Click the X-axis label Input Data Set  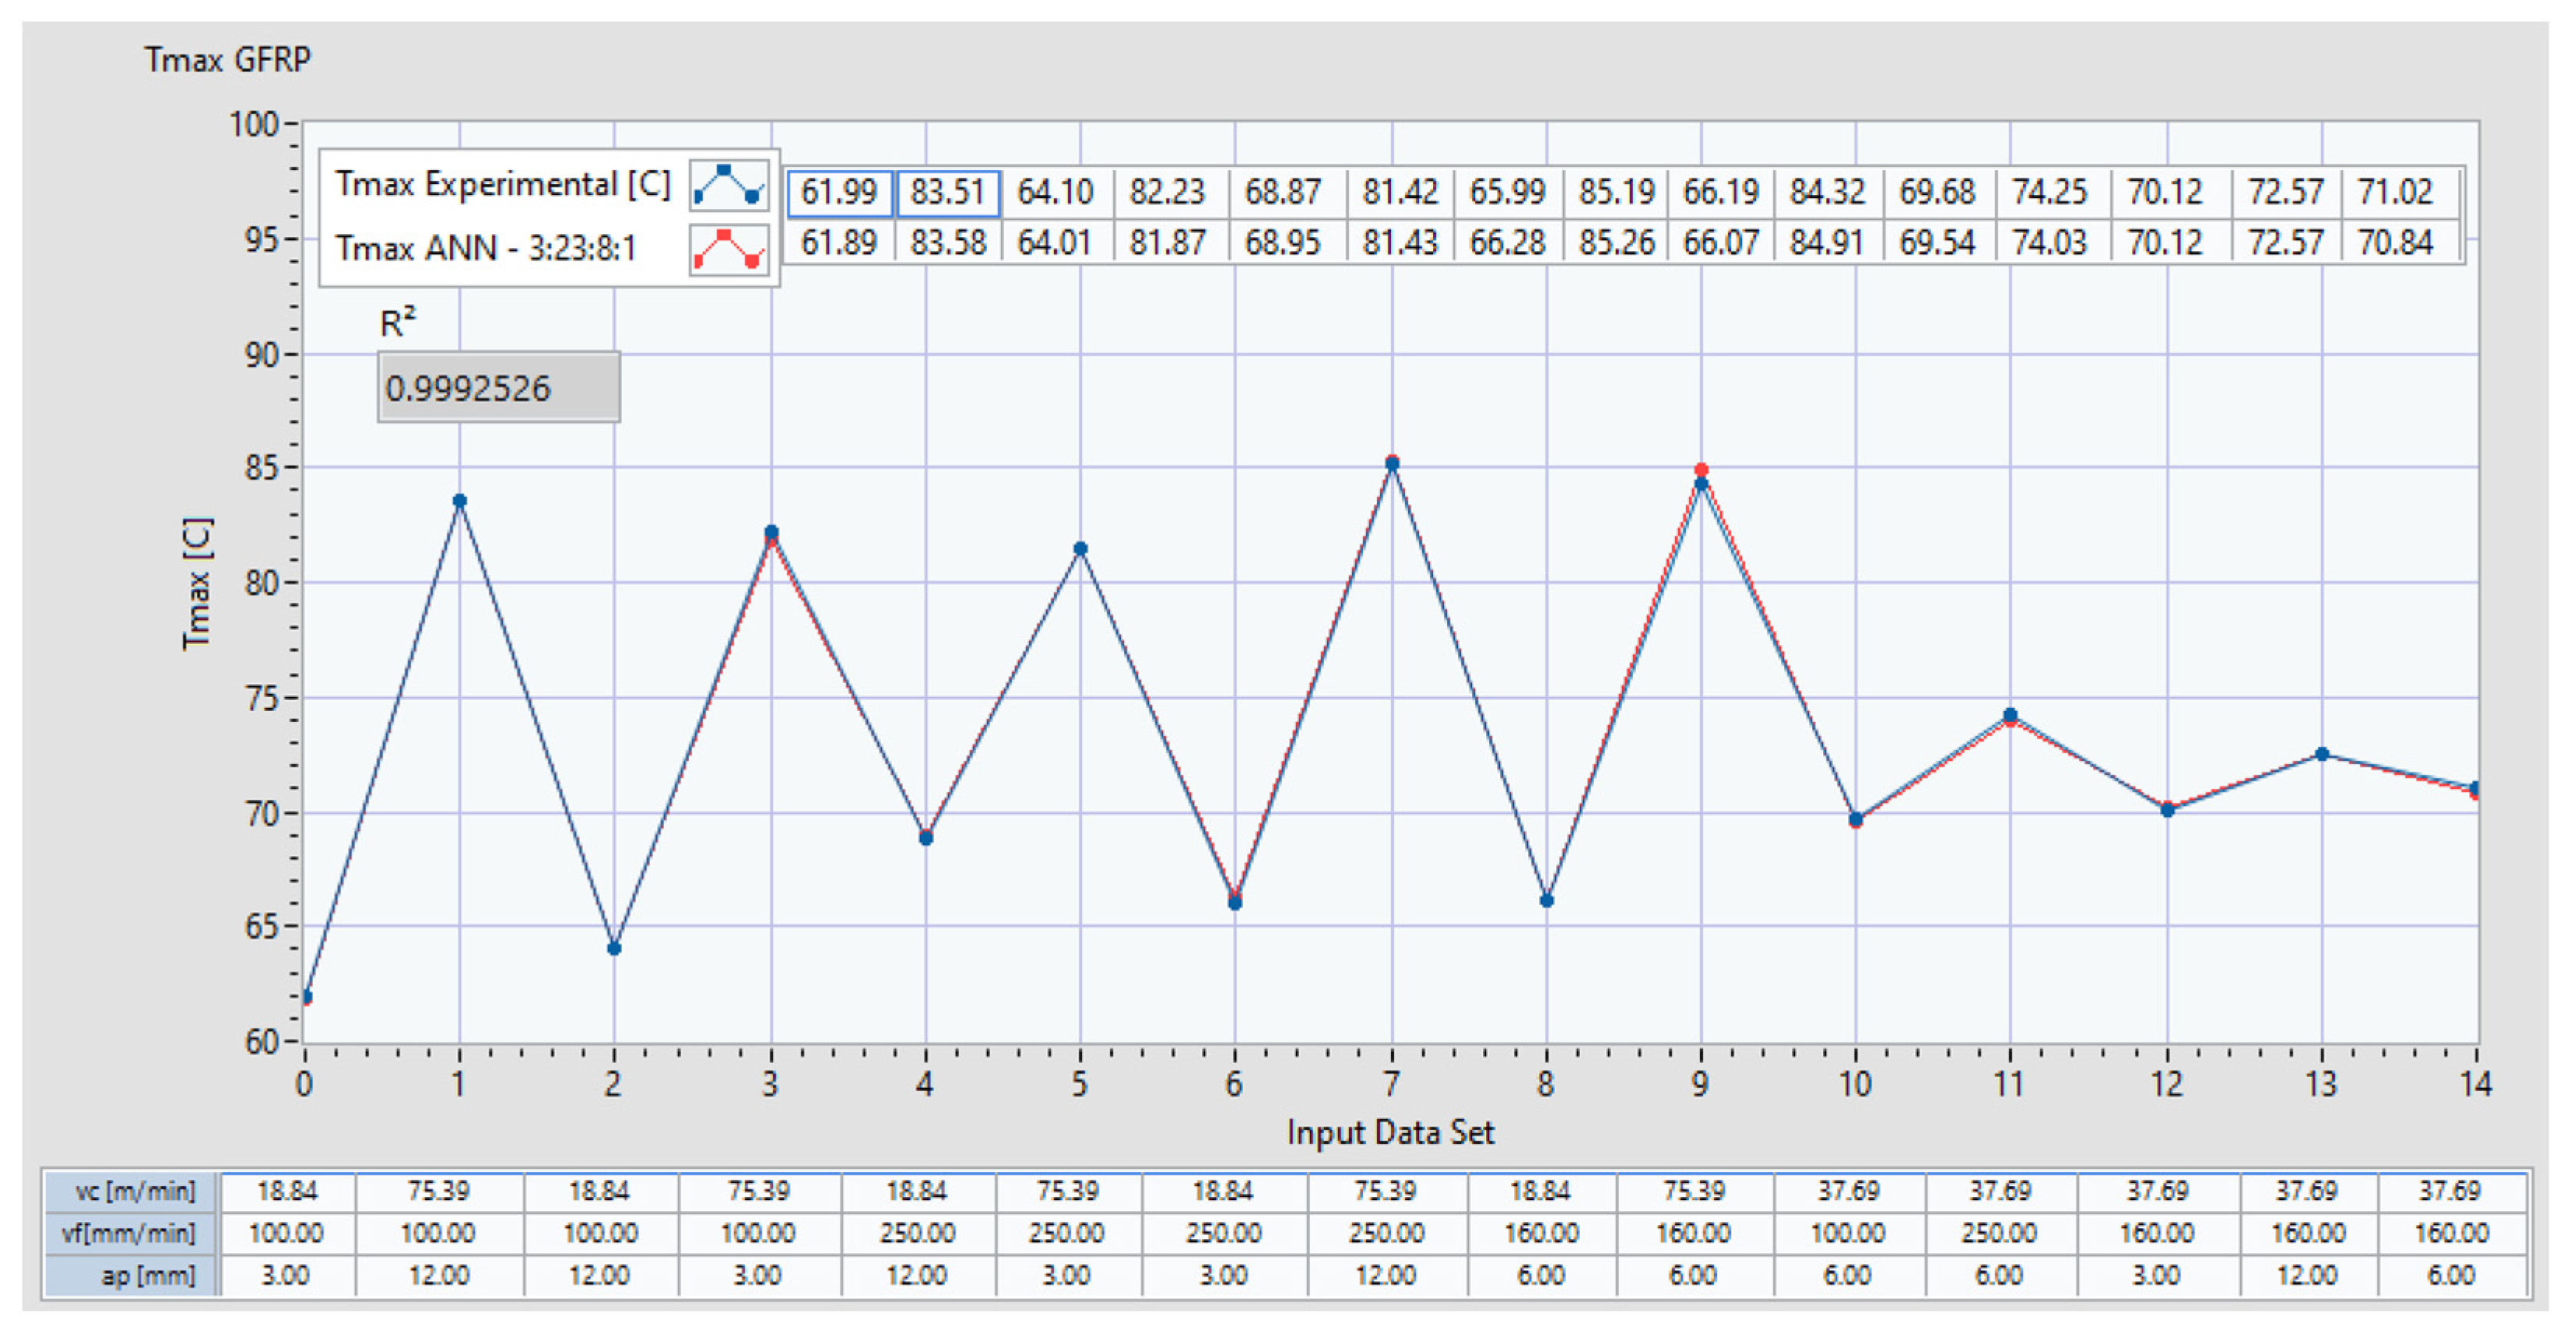tap(1390, 1133)
